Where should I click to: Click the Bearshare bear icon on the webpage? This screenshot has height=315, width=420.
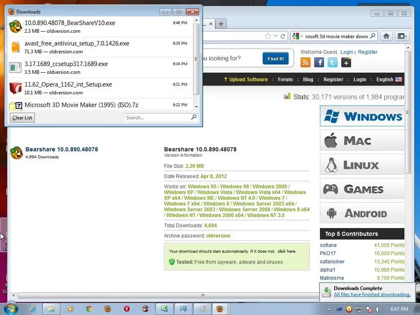16,153
